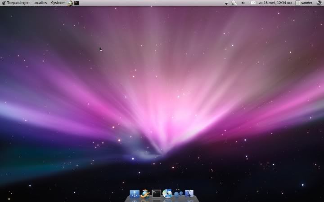Open the volume speaker control
324x202 pixels.
click(243, 3)
